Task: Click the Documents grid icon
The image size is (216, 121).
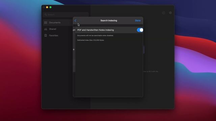Action: point(46,23)
